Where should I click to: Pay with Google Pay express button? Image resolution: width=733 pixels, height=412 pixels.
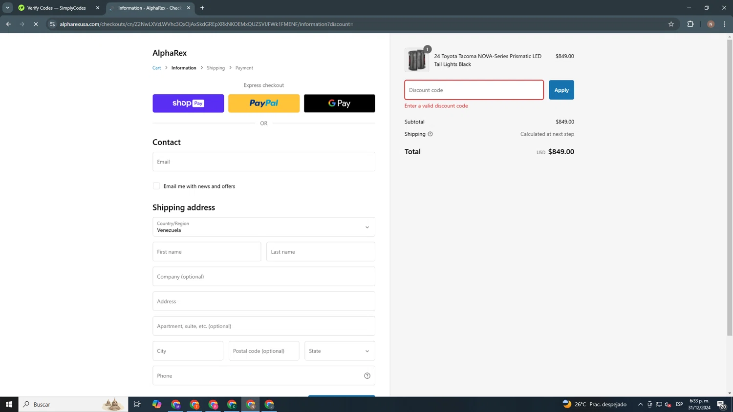(x=340, y=103)
